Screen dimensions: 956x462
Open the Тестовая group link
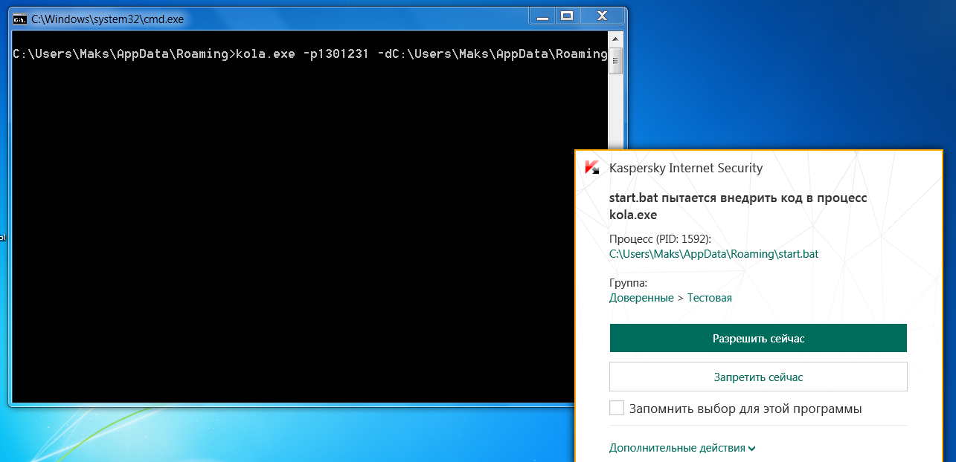[x=710, y=298]
